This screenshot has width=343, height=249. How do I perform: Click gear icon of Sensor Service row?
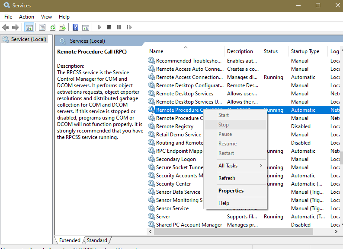click(151, 208)
